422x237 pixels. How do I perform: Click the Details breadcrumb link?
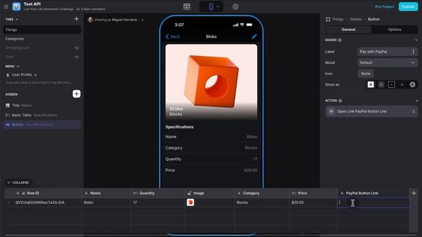pos(355,19)
